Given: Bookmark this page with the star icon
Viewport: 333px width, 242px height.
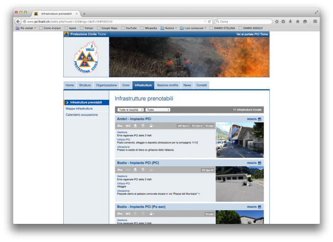Looking at the screenshot, I should click(x=277, y=22).
